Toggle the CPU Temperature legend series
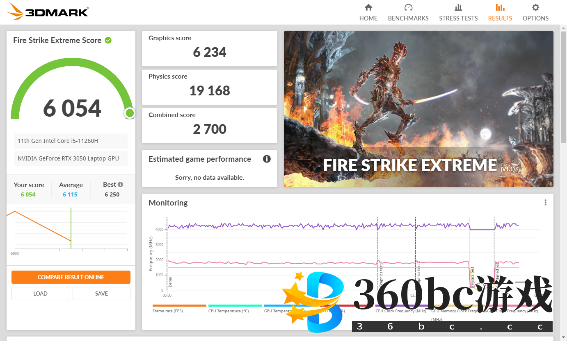Image resolution: width=567 pixels, height=341 pixels. click(x=235, y=308)
